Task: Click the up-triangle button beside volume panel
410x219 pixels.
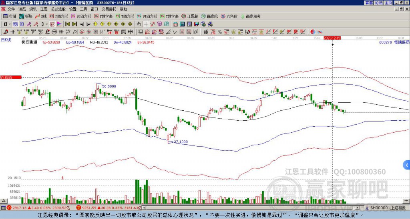Action: (x=4, y=201)
